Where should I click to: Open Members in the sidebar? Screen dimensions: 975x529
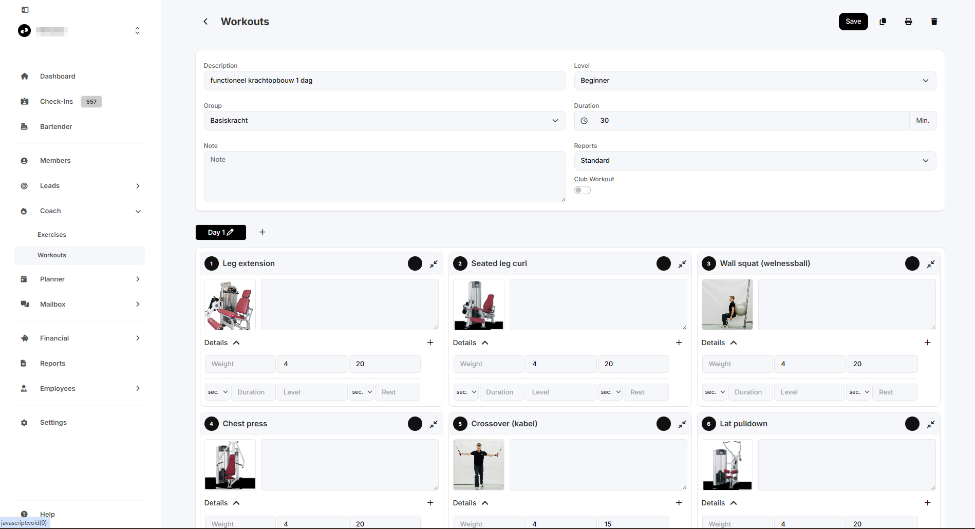pyautogui.click(x=55, y=160)
